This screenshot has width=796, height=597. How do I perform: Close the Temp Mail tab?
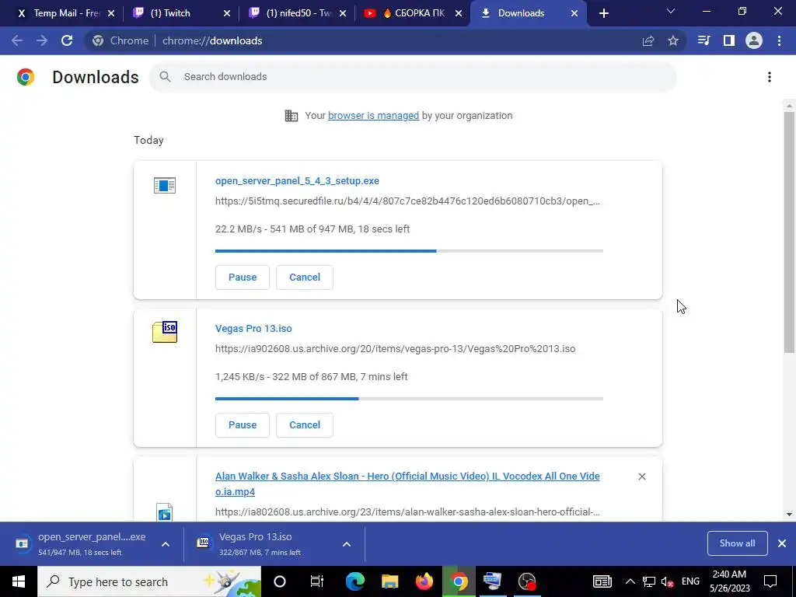(x=111, y=14)
